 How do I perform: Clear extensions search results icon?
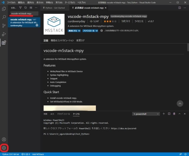(x=31, y=8)
